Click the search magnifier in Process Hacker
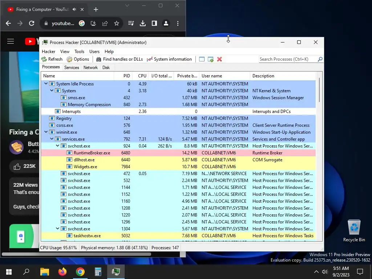 (x=320, y=59)
